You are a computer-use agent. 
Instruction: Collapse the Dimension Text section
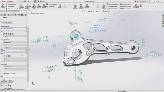(26, 72)
